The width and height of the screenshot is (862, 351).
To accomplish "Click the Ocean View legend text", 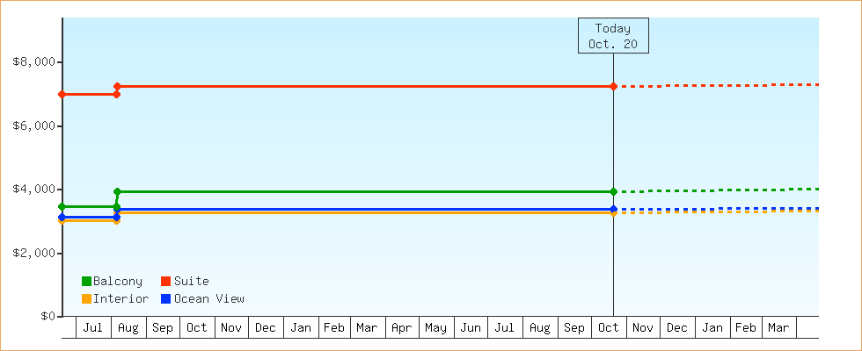I will click(208, 298).
